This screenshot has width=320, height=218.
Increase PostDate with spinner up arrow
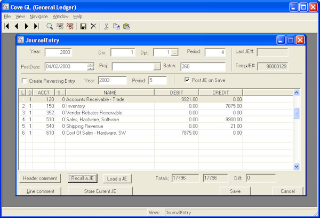point(91,65)
